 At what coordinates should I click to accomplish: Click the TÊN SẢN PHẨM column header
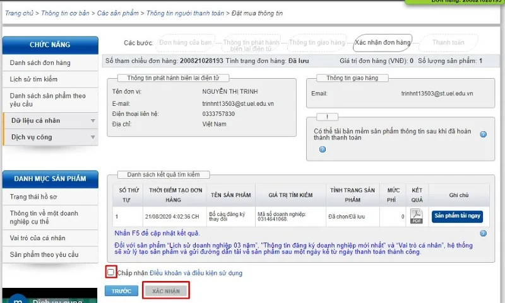(231, 195)
